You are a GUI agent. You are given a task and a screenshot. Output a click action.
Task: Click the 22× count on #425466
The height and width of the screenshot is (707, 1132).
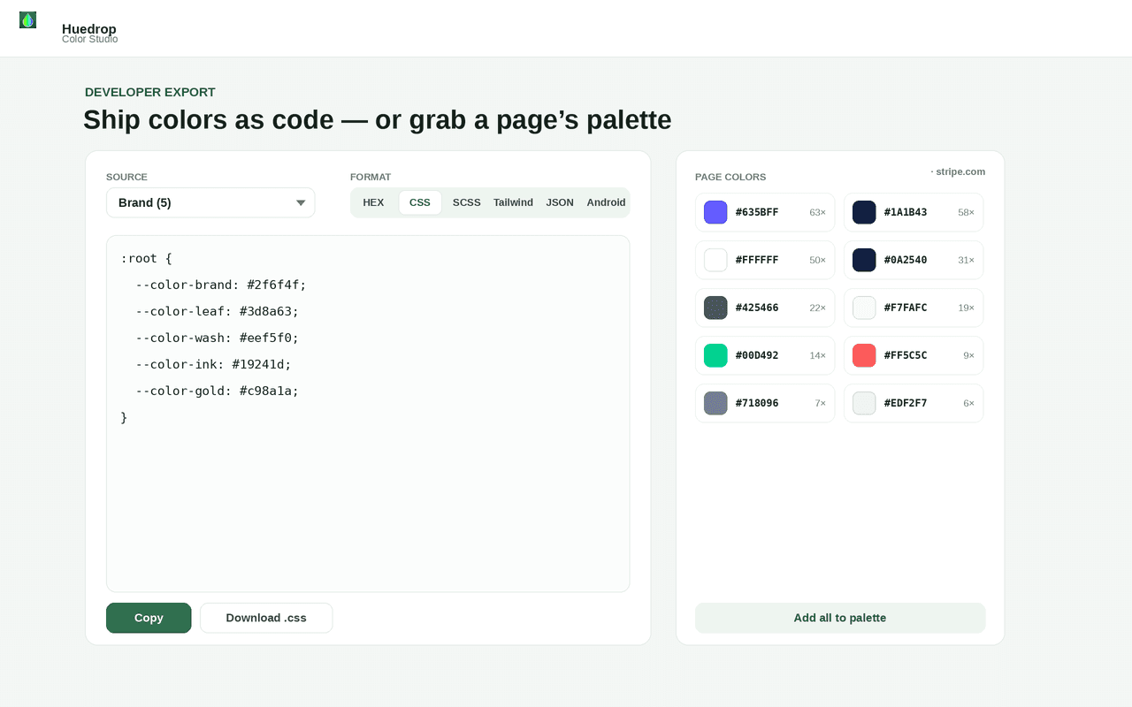click(x=817, y=308)
